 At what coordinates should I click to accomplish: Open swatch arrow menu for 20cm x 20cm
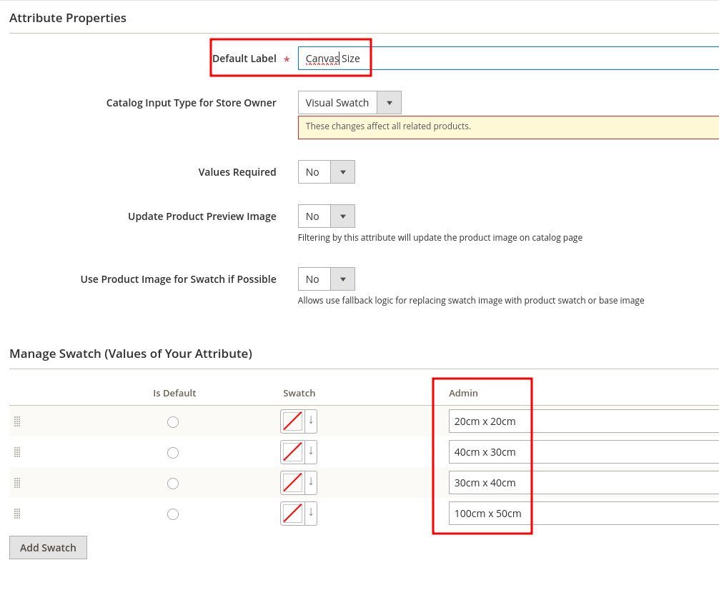tap(311, 421)
